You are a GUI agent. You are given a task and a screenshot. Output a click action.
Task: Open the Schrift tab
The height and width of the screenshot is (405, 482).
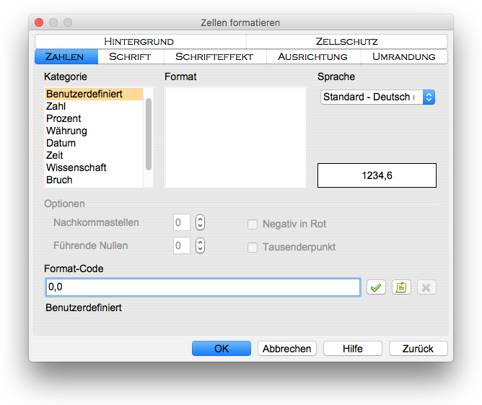pos(131,56)
